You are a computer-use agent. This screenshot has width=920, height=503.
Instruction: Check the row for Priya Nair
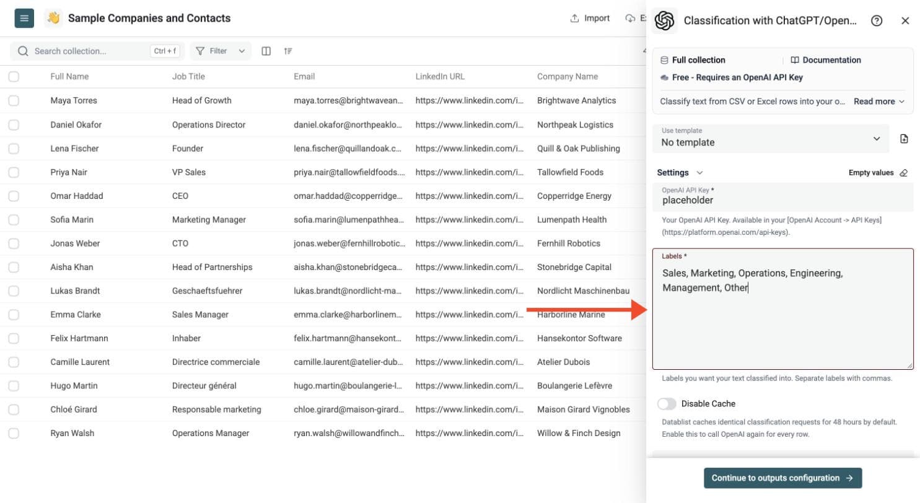(14, 172)
